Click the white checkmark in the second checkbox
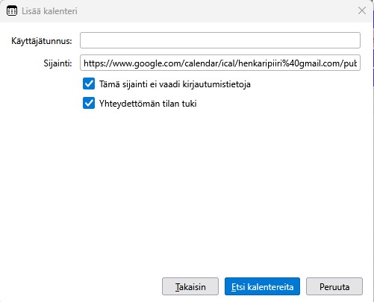 coord(89,103)
